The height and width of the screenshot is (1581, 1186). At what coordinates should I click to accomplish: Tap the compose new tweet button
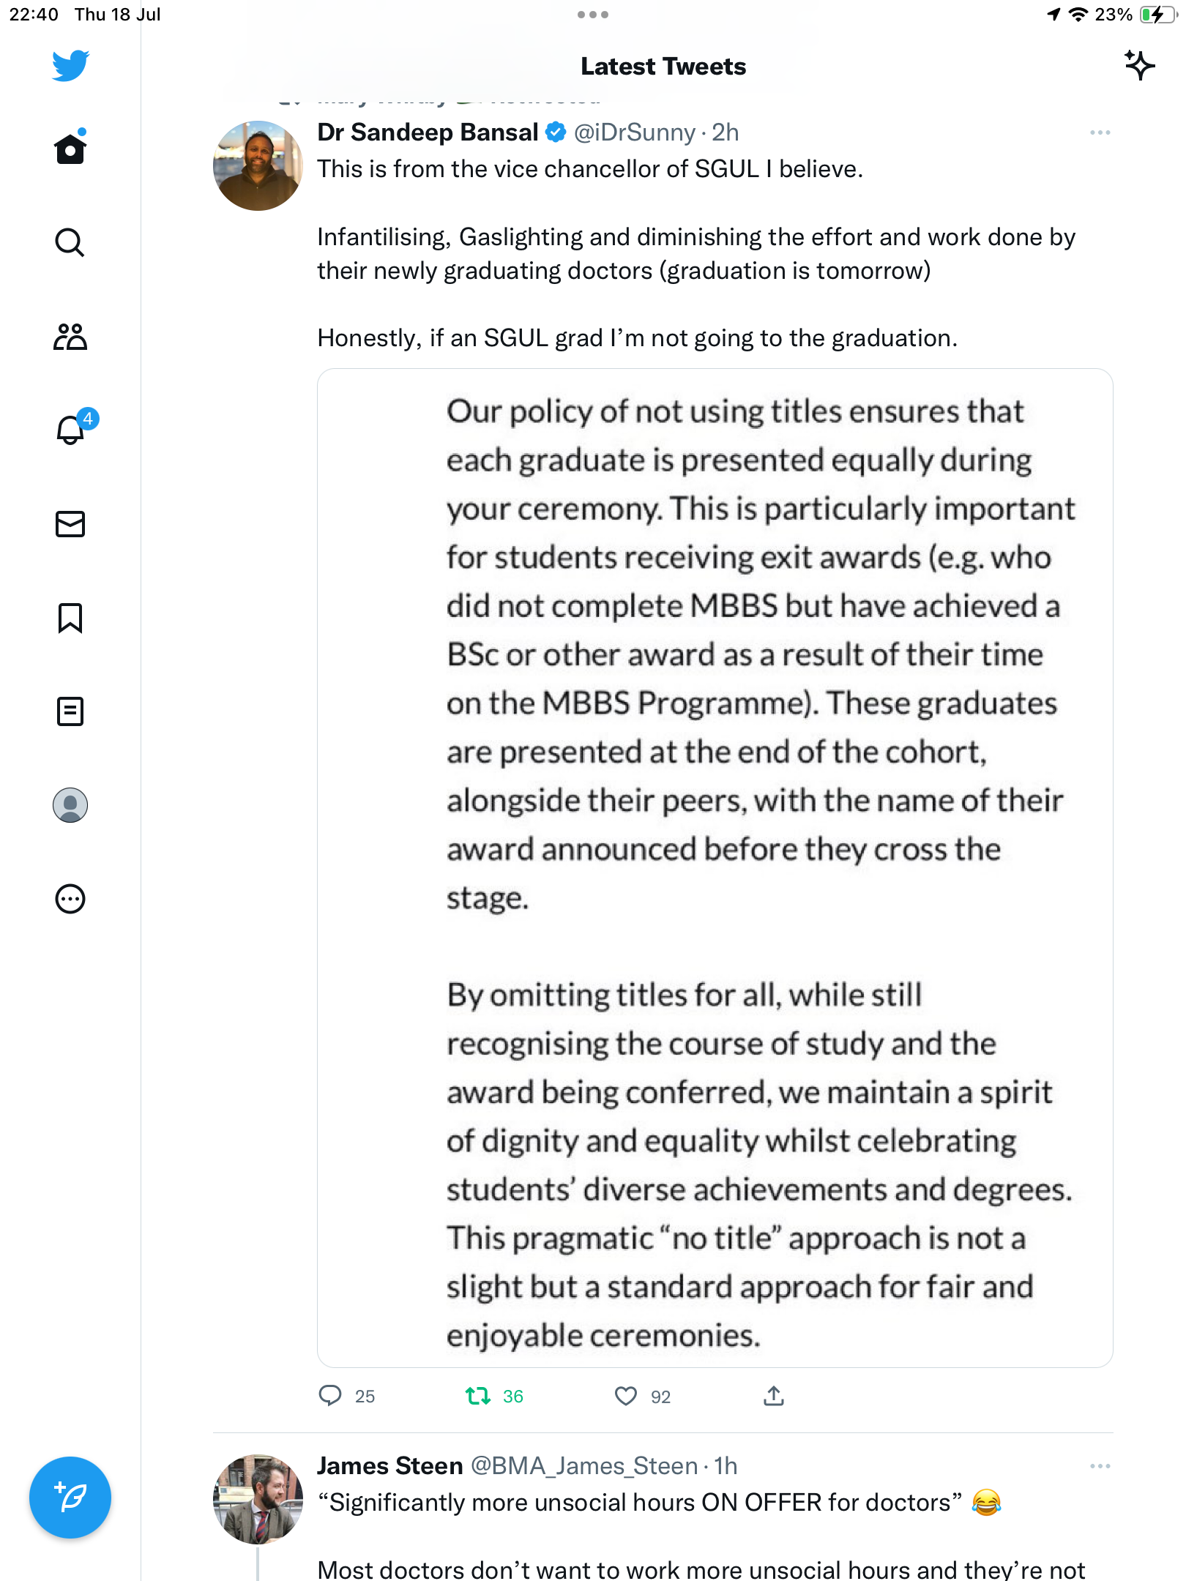(70, 1498)
